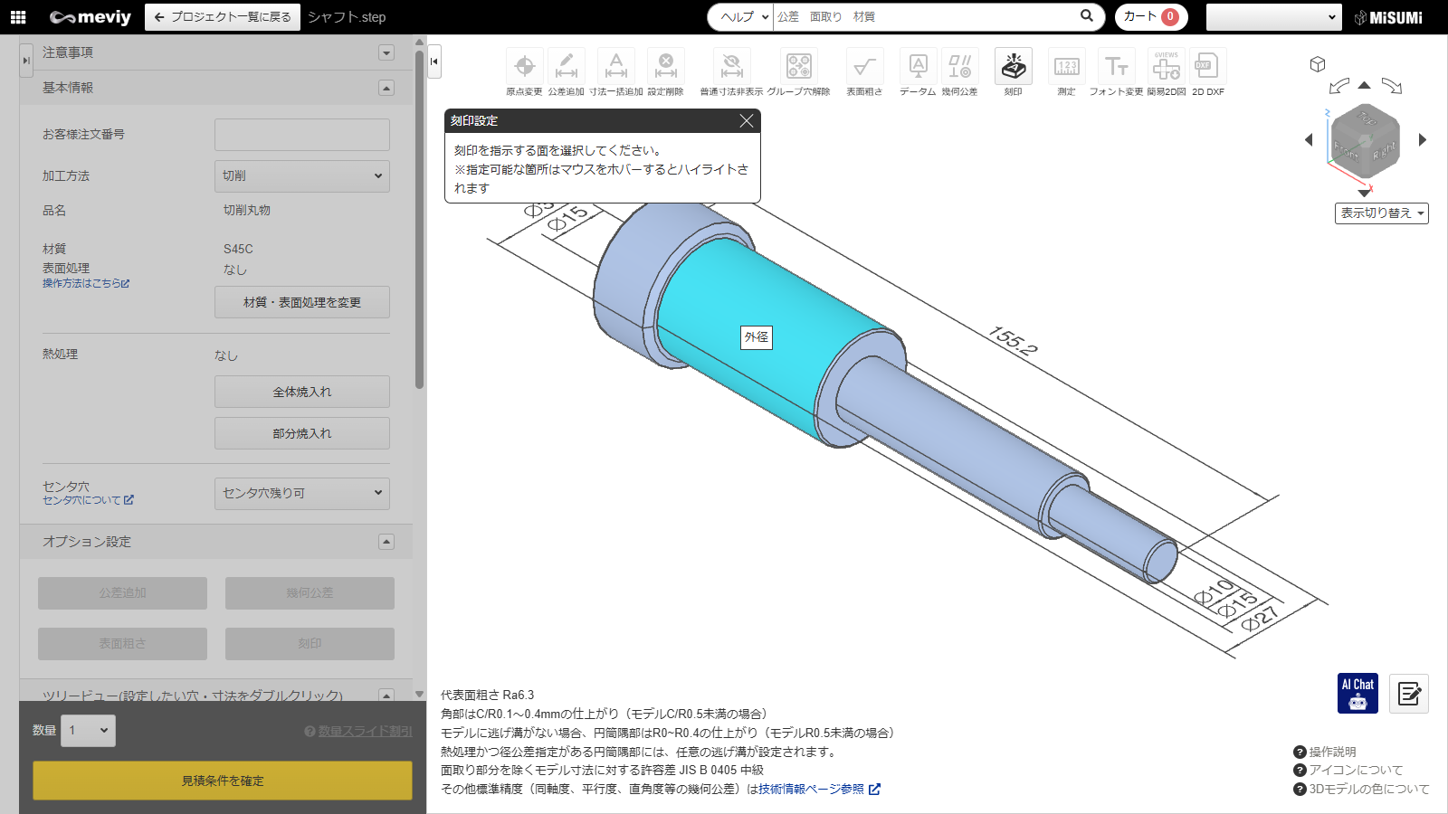
Task: Click the 公差追加 tolerance add icon
Action: (x=566, y=67)
